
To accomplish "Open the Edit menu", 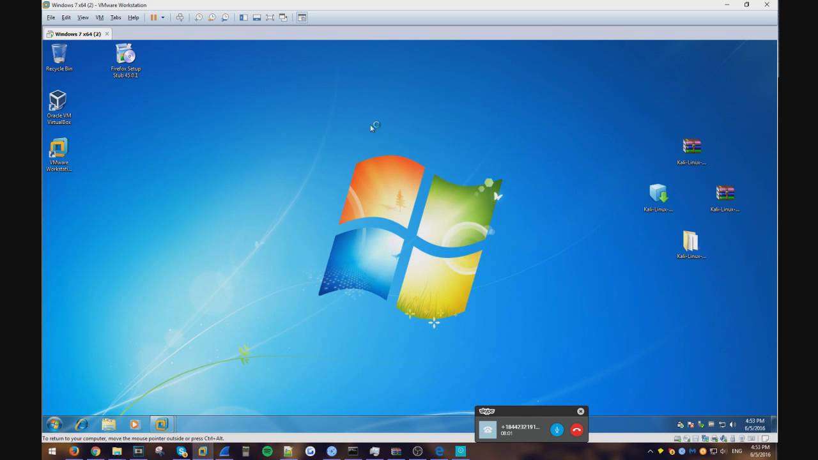I will click(x=66, y=17).
